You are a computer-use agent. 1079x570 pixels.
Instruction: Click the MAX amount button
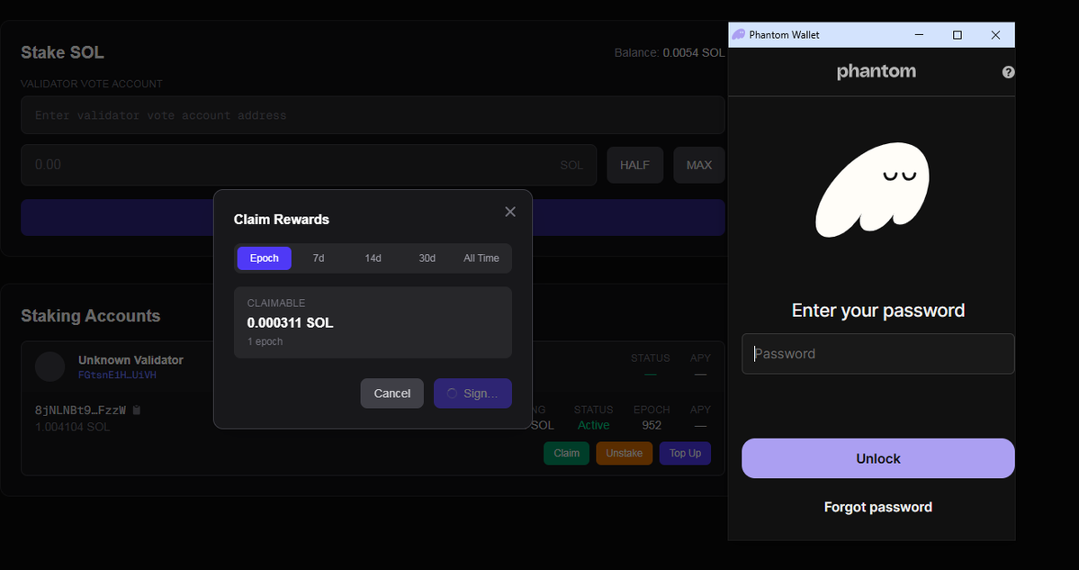[699, 165]
